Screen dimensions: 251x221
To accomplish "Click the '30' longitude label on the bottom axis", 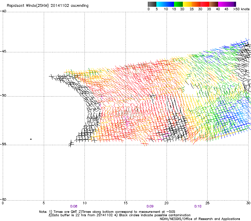I will [248, 203].
